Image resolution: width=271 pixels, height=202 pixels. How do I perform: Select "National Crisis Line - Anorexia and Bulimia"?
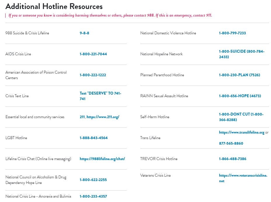tap(38, 196)
